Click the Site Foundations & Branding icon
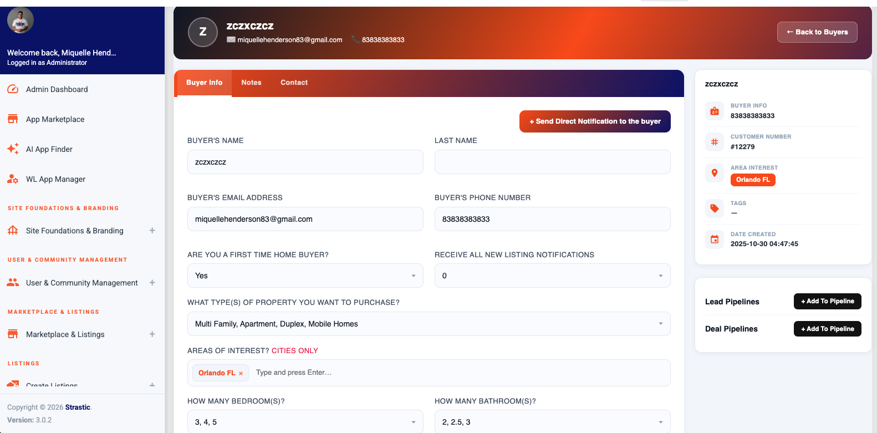 (x=13, y=231)
